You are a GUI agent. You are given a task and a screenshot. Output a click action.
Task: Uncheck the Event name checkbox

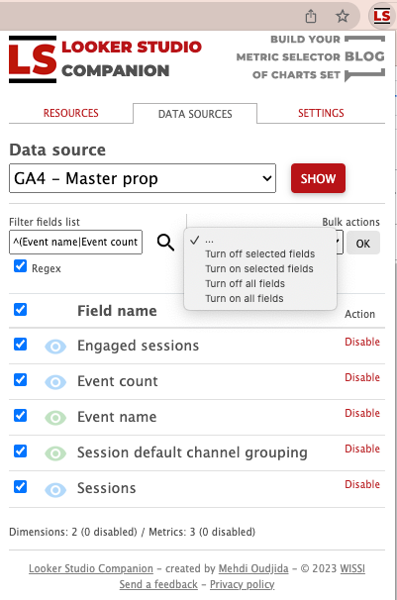[x=20, y=415]
